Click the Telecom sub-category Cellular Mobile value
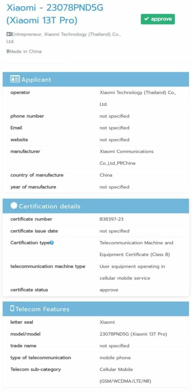Screen dimensions: 192x392 (125, 375)
